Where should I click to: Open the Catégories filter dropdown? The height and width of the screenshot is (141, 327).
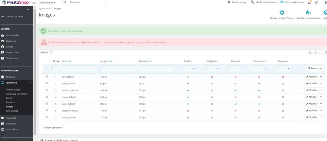[x=212, y=68]
